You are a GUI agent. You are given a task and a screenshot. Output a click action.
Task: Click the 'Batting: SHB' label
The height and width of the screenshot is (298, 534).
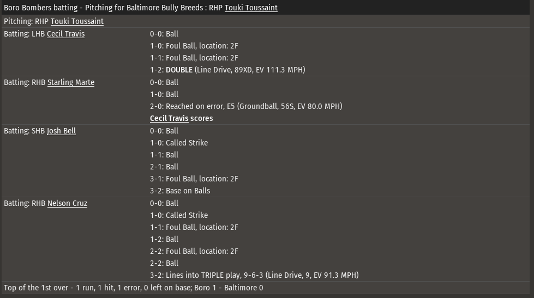(25, 131)
